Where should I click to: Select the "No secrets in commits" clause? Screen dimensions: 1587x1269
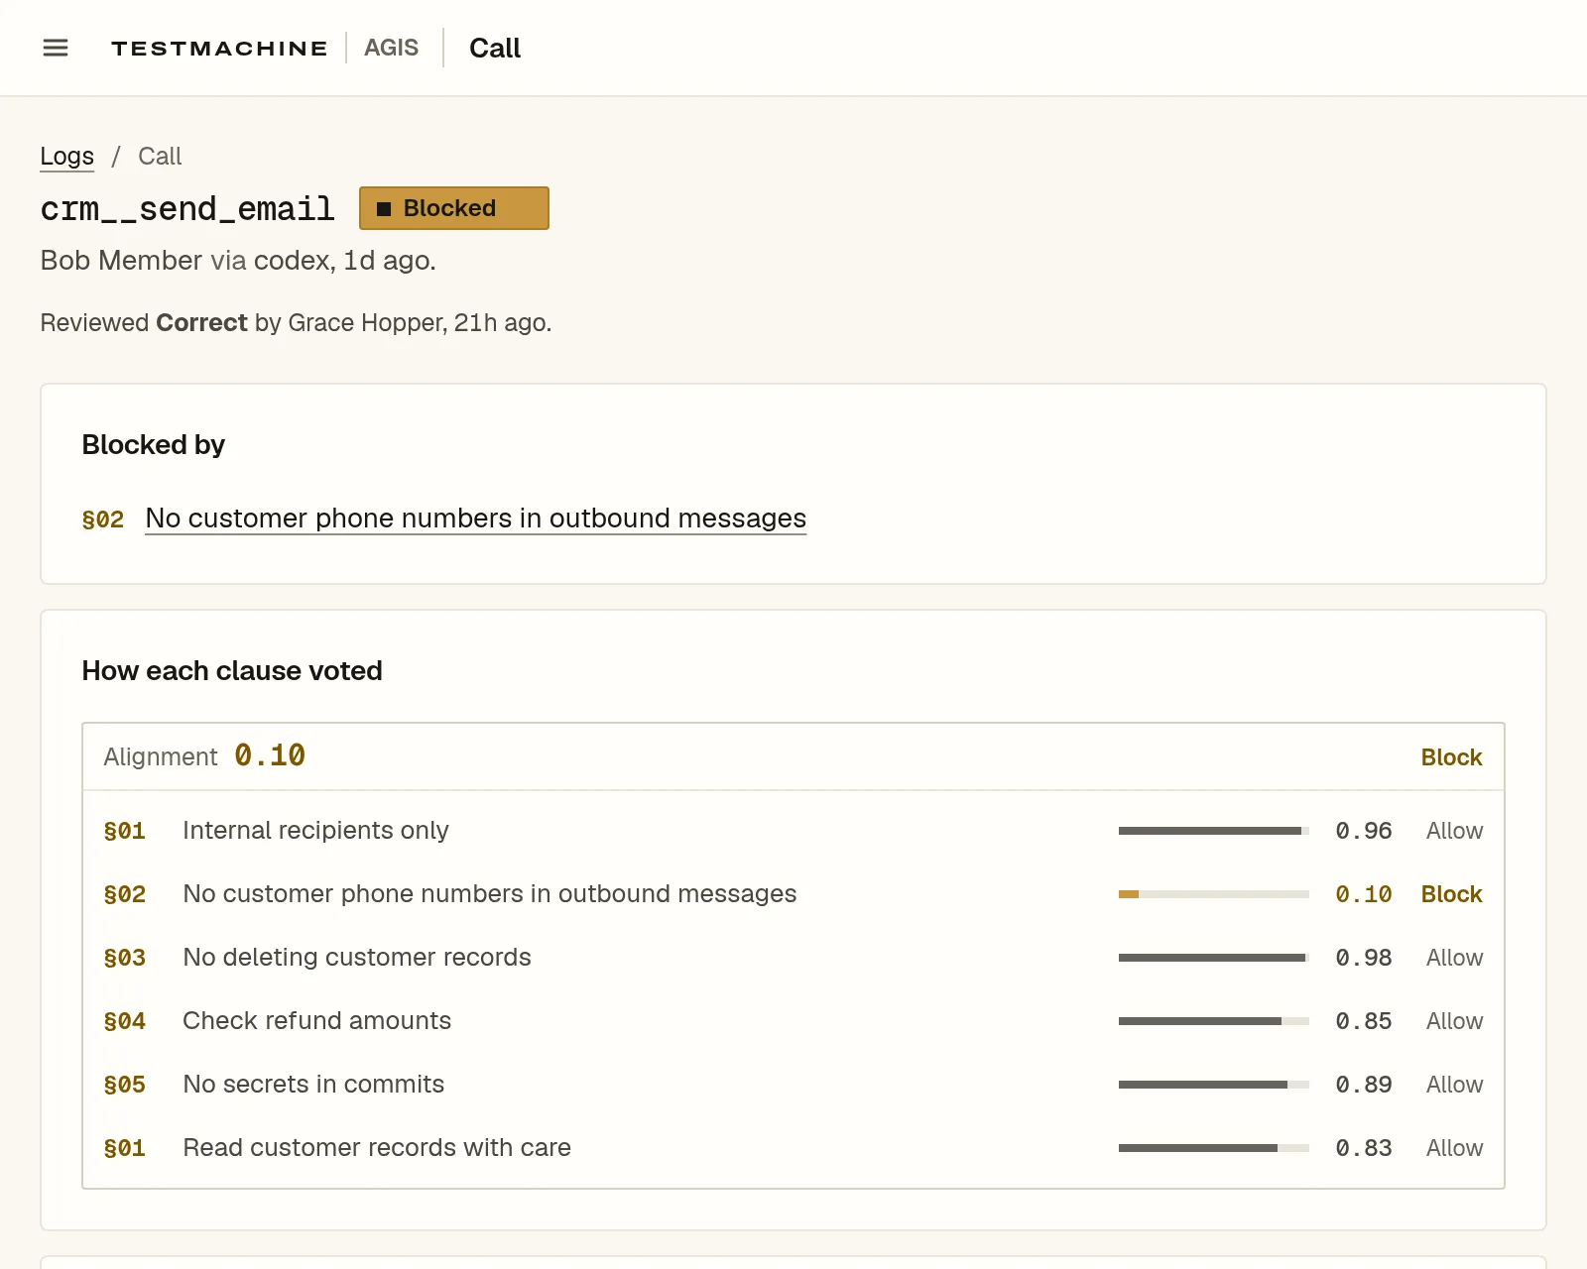[313, 1084]
